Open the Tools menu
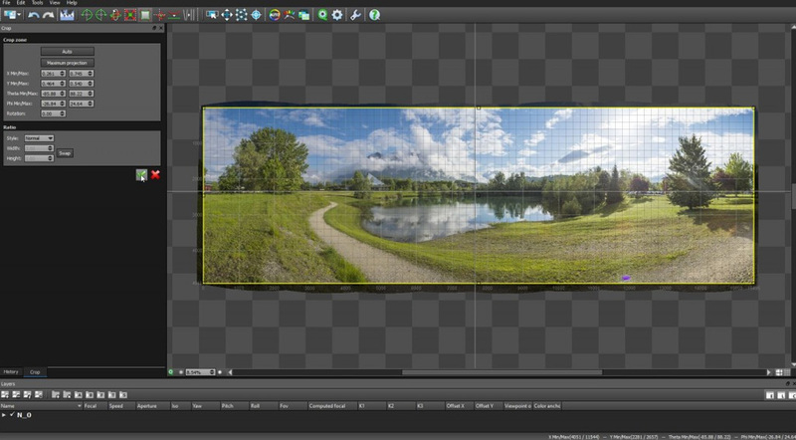 point(37,3)
